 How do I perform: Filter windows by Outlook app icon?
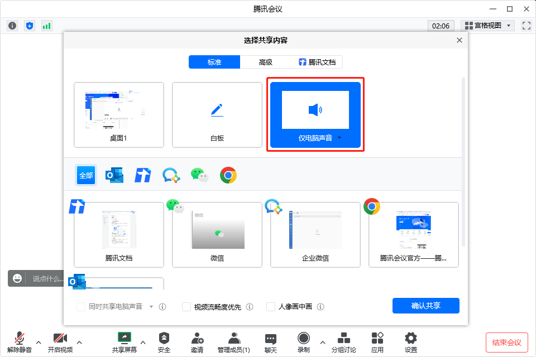(114, 175)
